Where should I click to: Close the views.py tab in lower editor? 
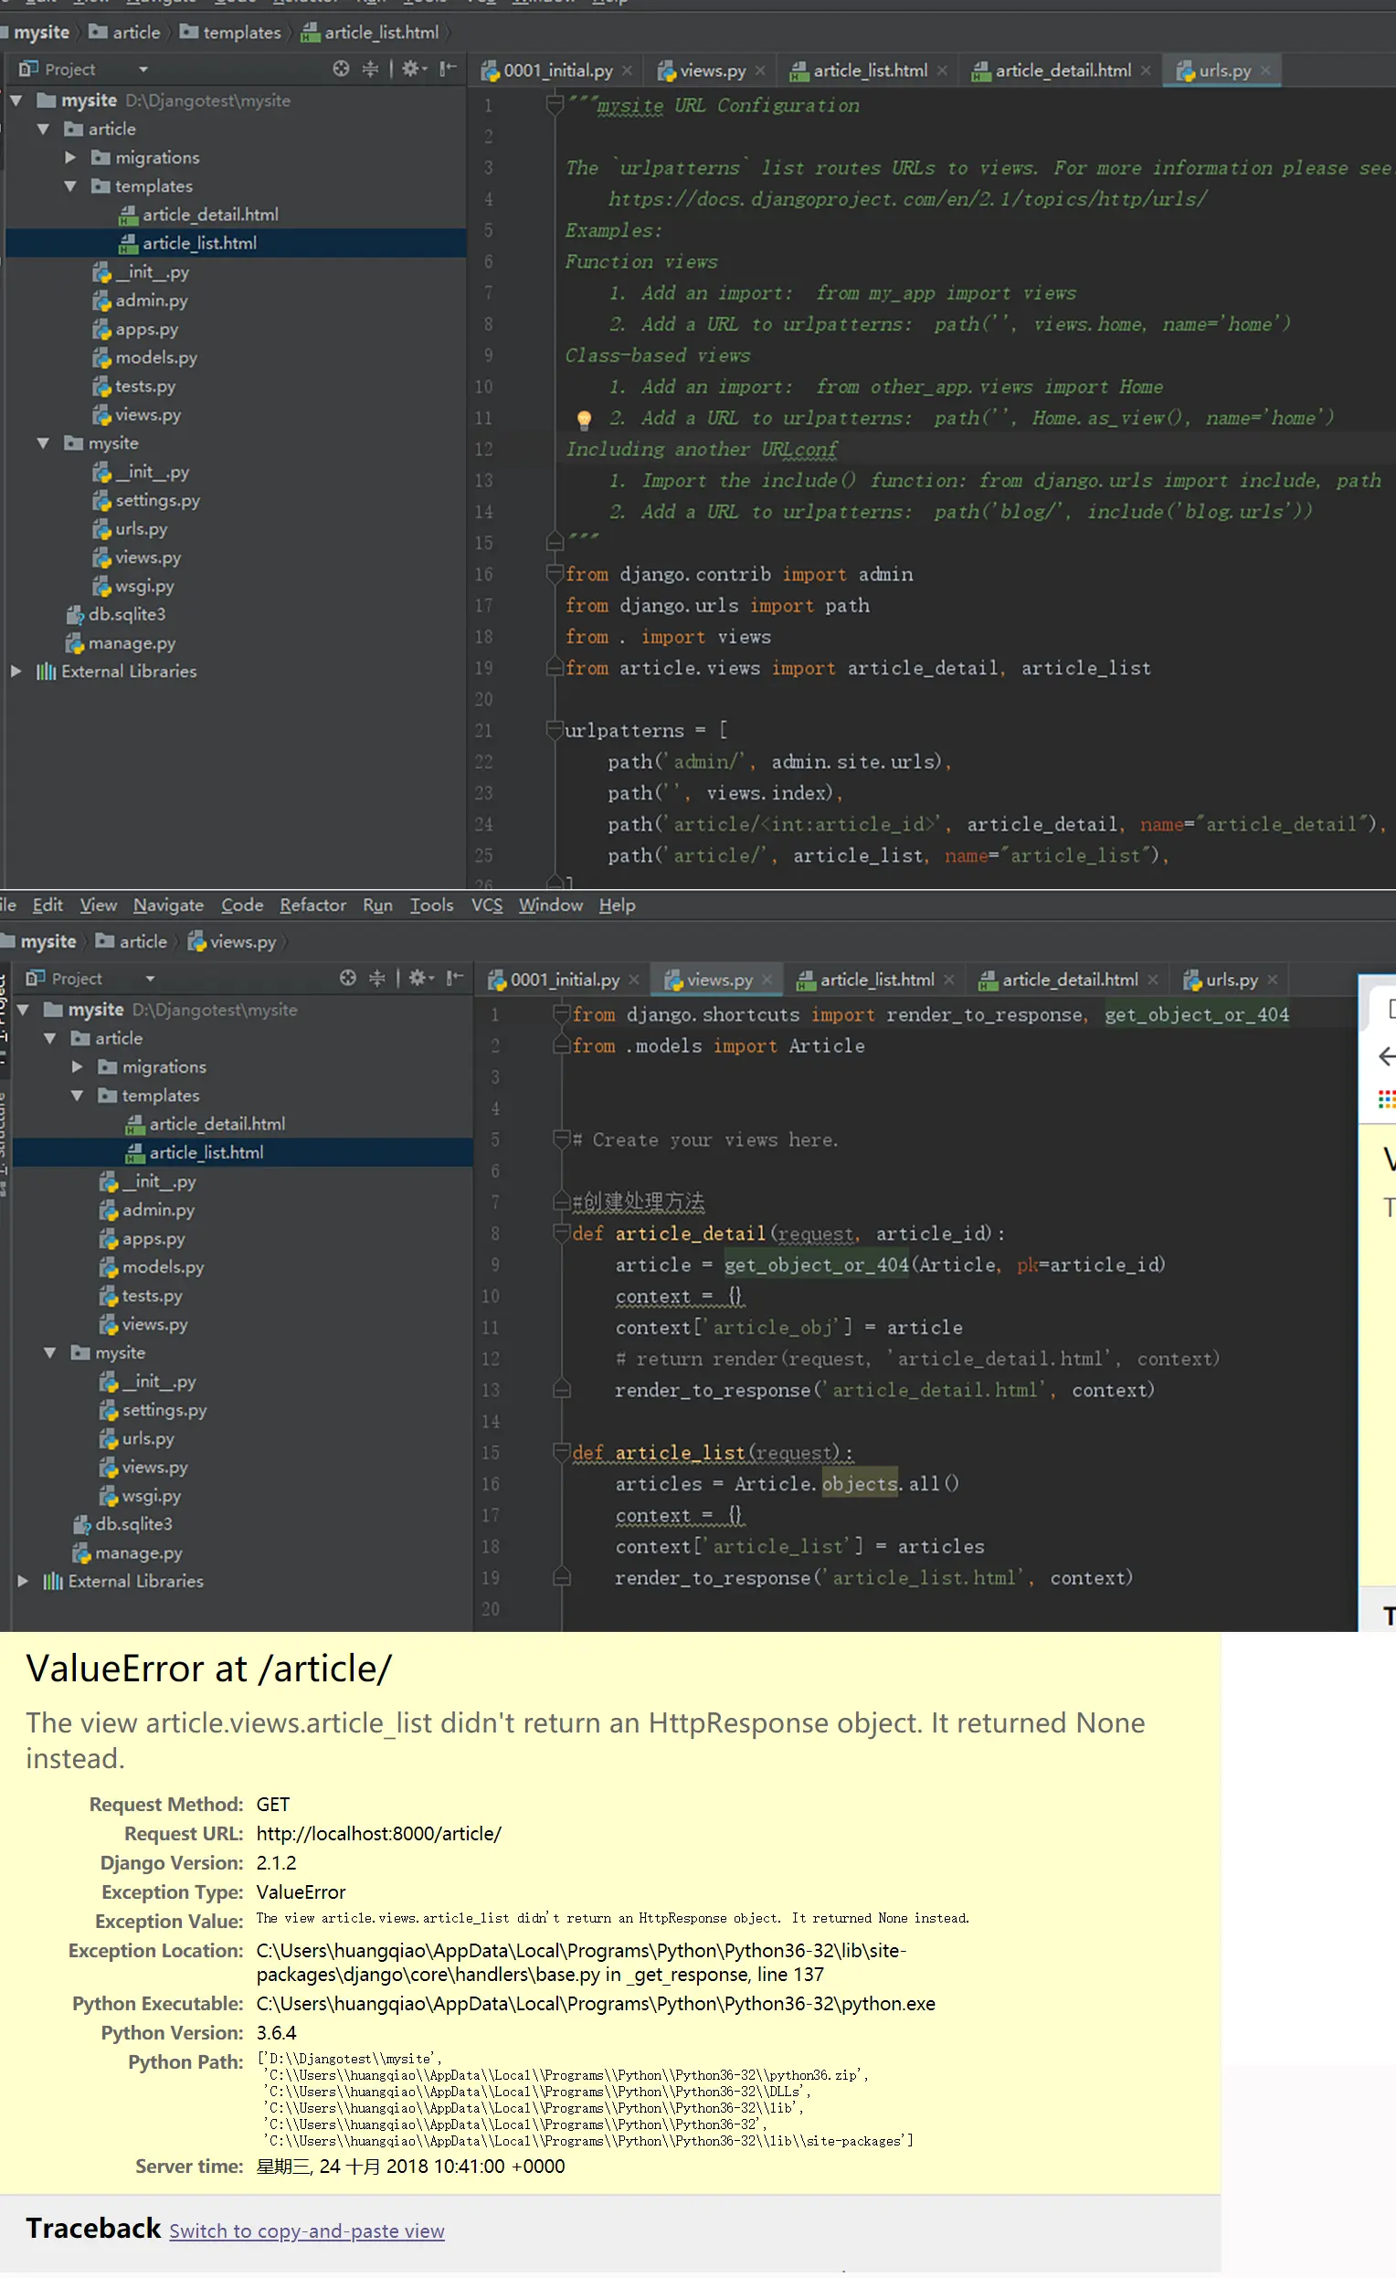pos(767,980)
